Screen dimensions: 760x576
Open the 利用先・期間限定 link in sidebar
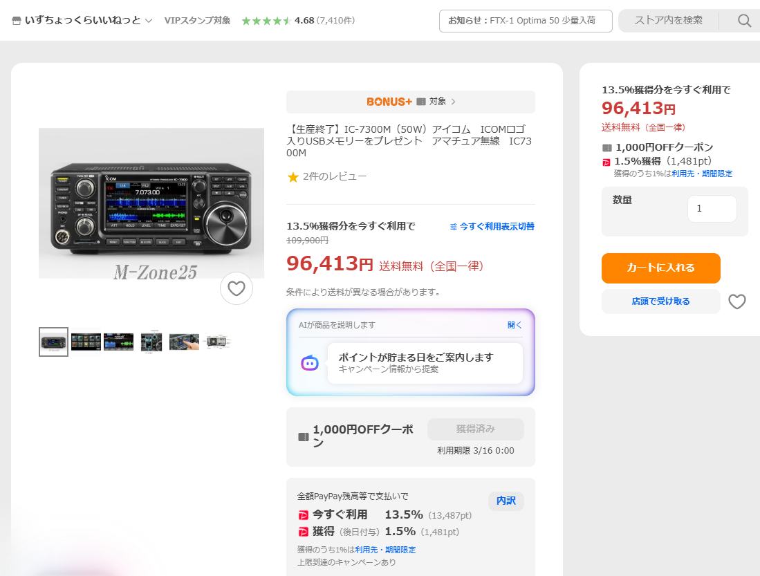(x=702, y=174)
